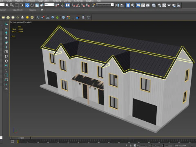Click the Mirror tool icon
The width and height of the screenshot is (196, 147).
click(x=117, y=5)
